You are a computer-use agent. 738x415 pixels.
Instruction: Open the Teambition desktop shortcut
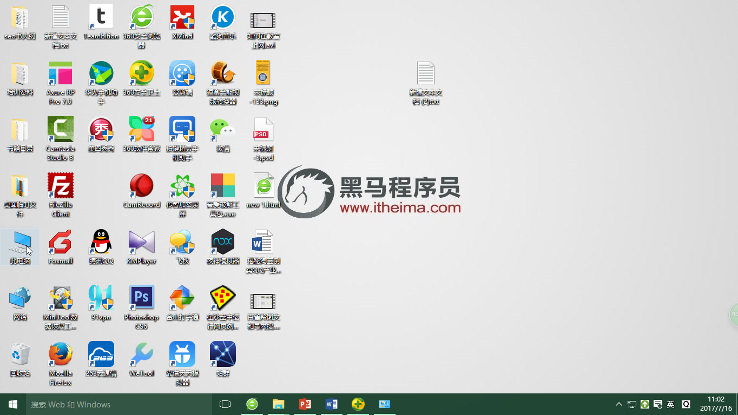point(101,22)
